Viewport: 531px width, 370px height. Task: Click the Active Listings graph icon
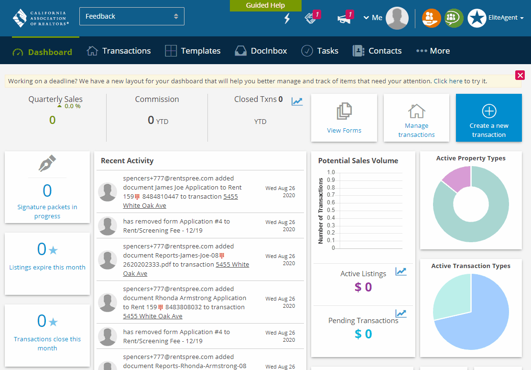401,271
